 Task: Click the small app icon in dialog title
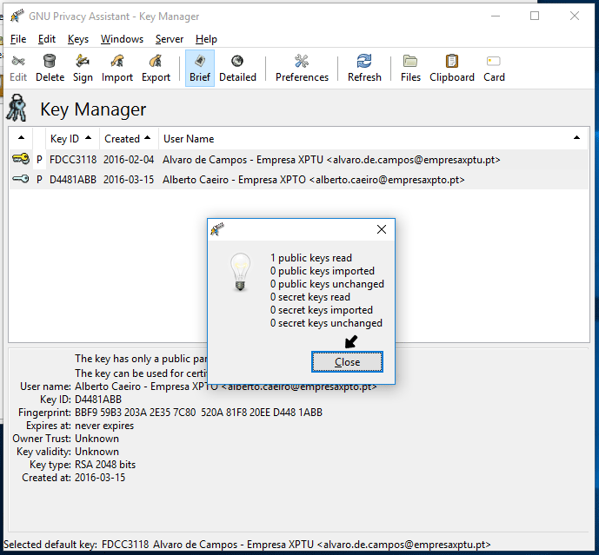(217, 229)
